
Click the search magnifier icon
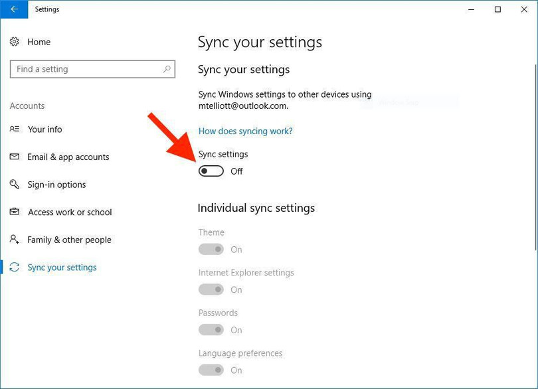(x=167, y=69)
